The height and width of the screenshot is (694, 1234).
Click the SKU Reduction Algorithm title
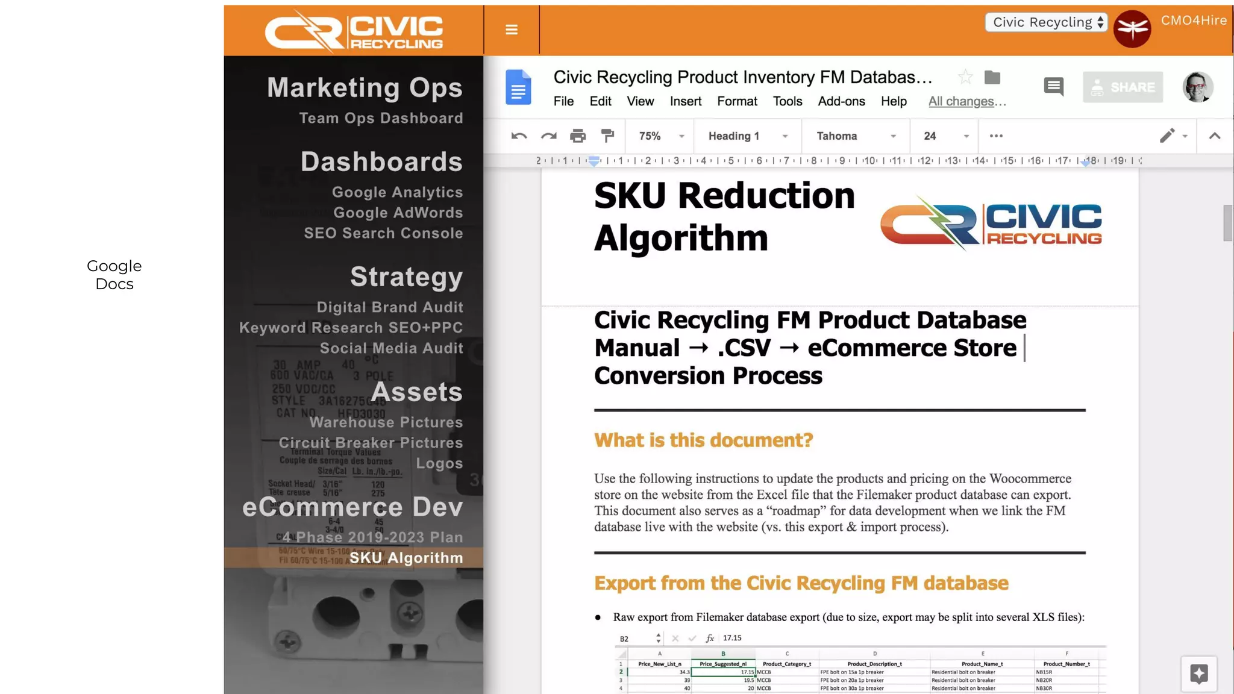point(724,217)
